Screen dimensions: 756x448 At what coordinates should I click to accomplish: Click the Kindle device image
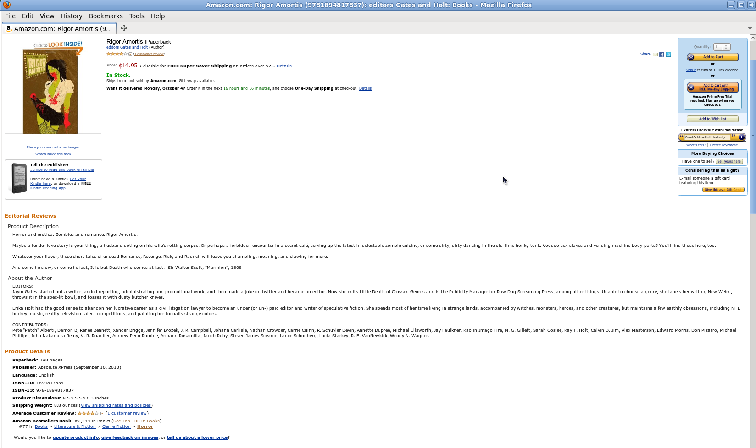[x=19, y=178]
